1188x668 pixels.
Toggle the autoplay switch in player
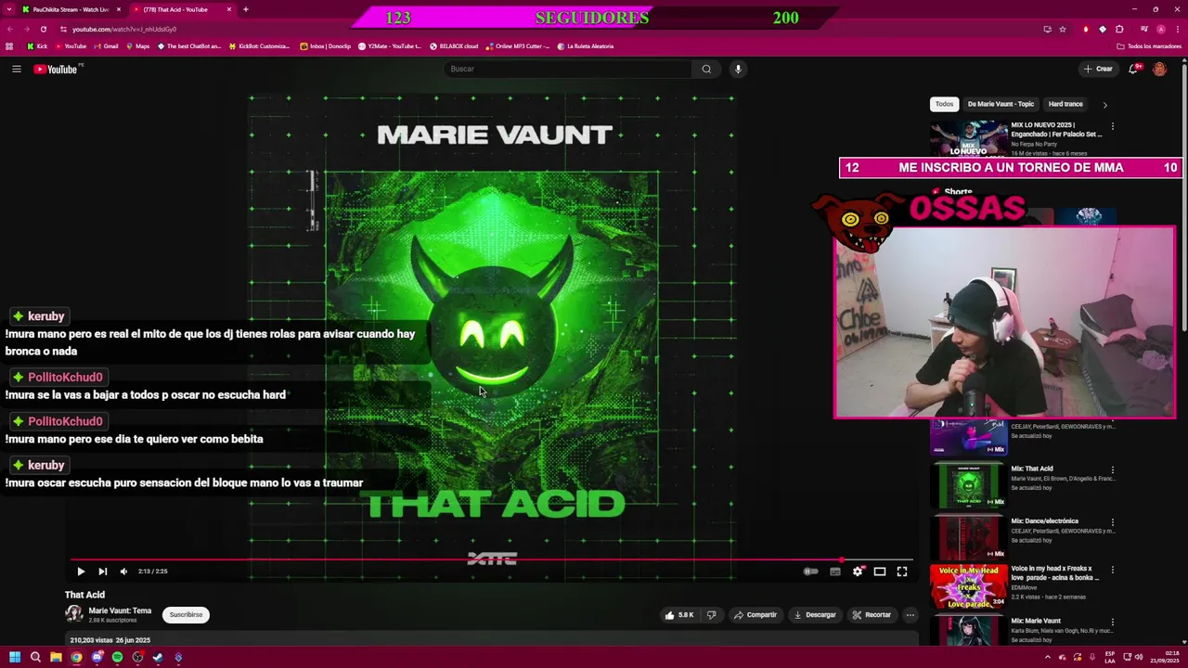tap(811, 572)
